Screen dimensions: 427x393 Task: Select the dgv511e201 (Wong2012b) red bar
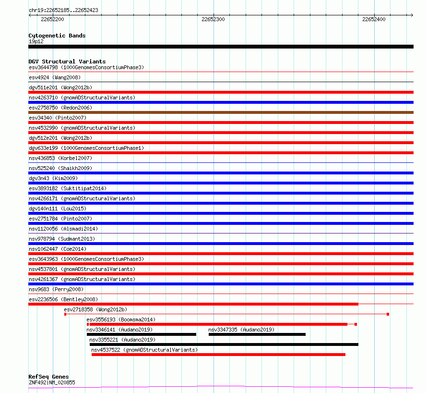pyautogui.click(x=221, y=92)
